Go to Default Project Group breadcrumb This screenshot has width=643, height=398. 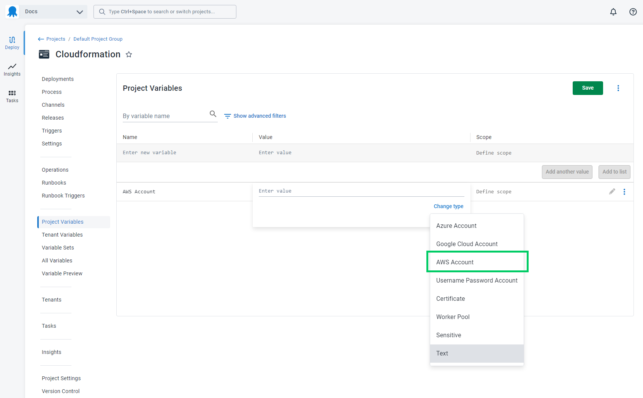98,39
